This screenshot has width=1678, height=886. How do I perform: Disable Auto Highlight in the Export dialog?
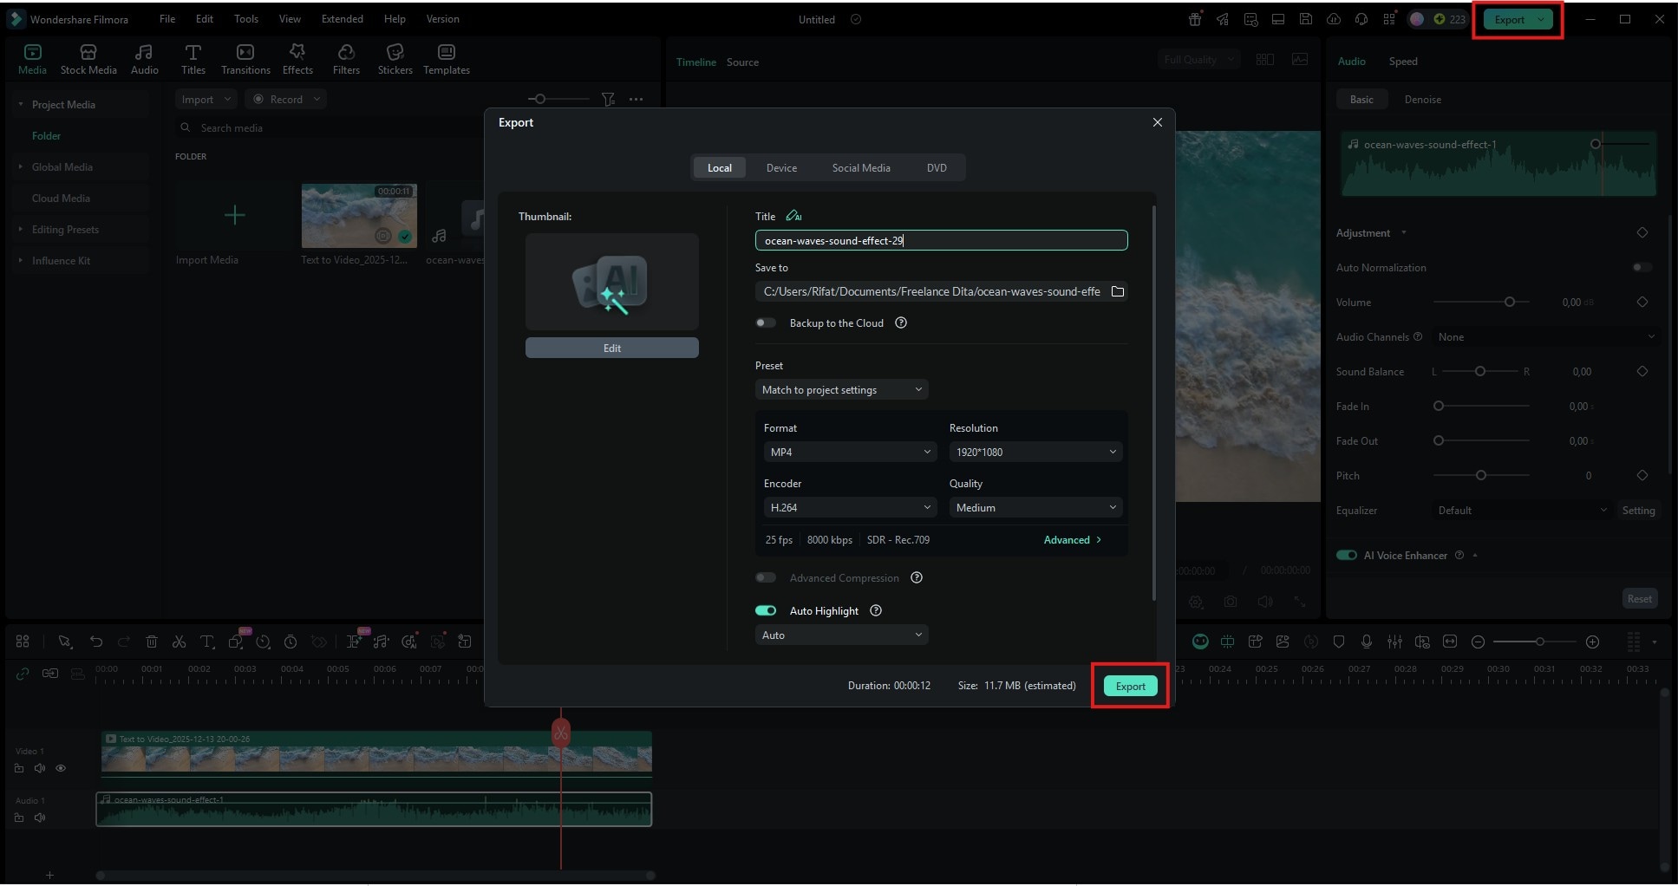(x=766, y=610)
